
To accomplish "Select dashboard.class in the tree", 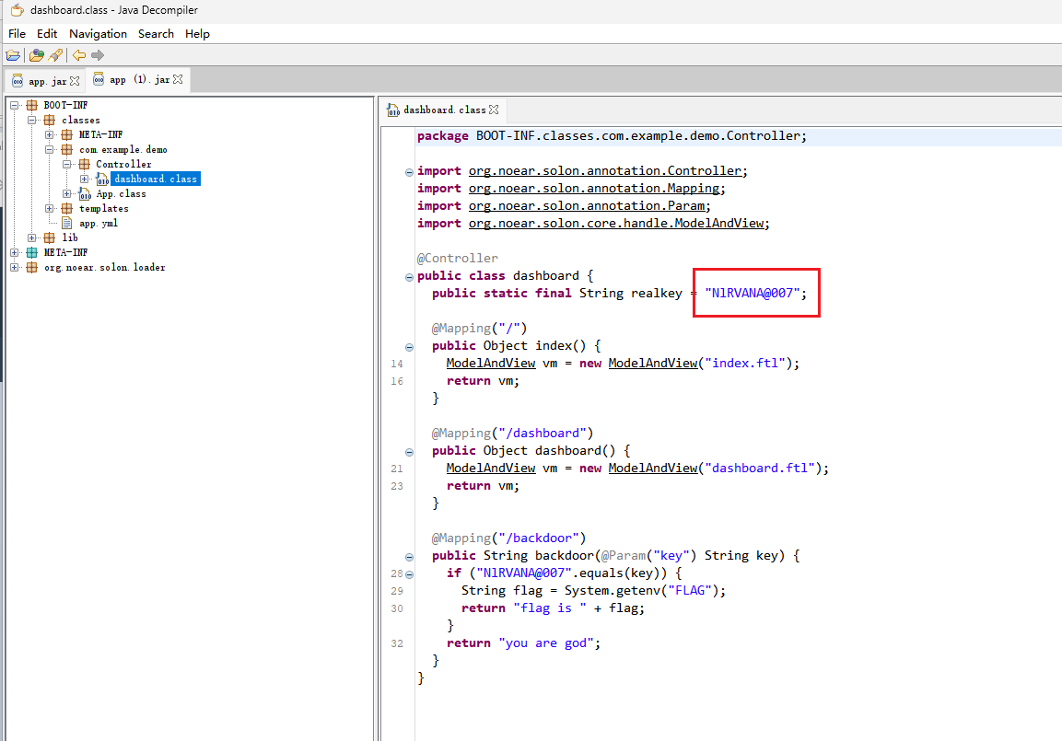I will [156, 179].
